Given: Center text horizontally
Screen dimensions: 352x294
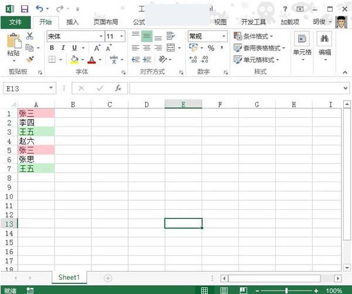Looking at the screenshot, I should pyautogui.click(x=147, y=48).
